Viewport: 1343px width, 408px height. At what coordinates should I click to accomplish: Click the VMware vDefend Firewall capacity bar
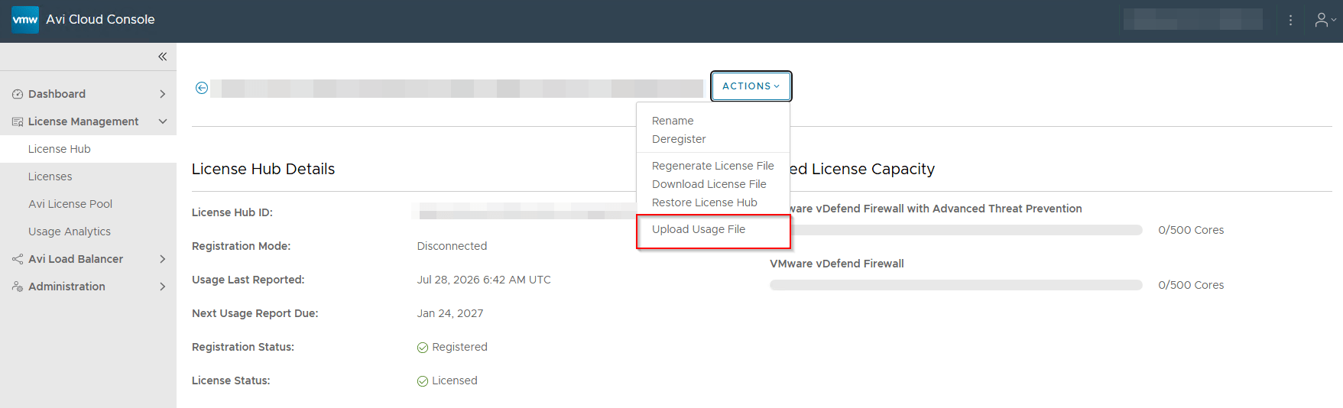[956, 285]
